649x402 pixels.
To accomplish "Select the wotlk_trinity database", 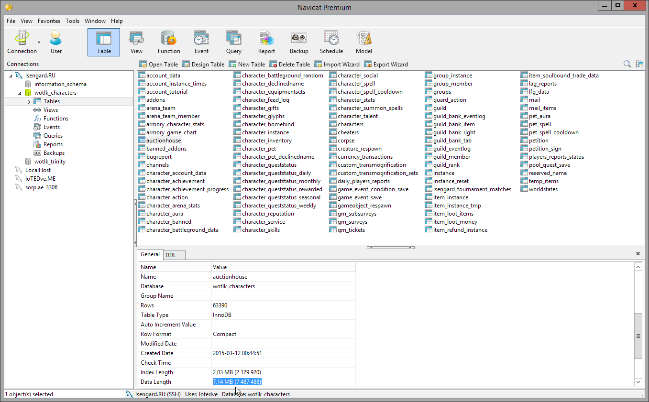I will click(x=50, y=162).
